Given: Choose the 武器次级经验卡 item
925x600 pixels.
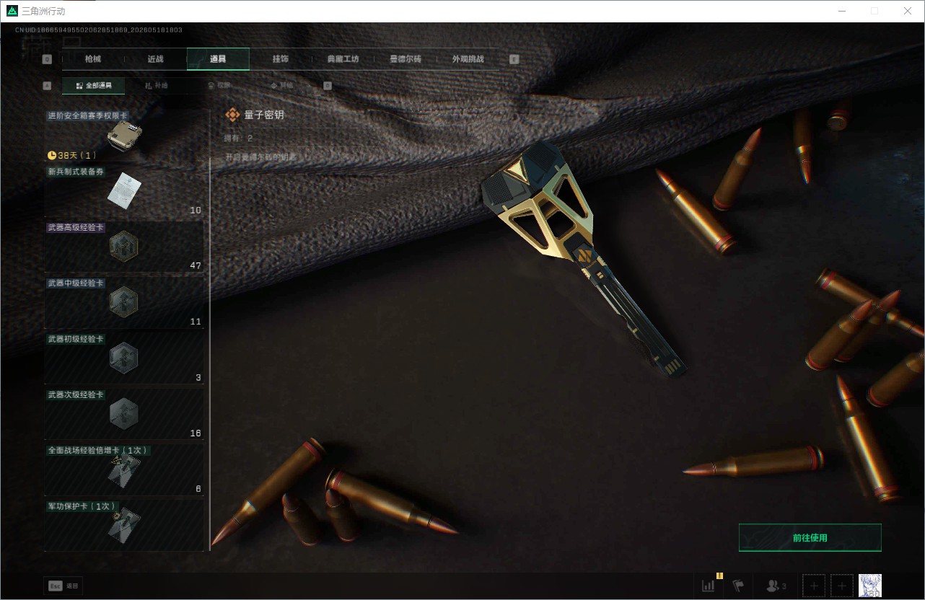Looking at the screenshot, I should [x=124, y=415].
